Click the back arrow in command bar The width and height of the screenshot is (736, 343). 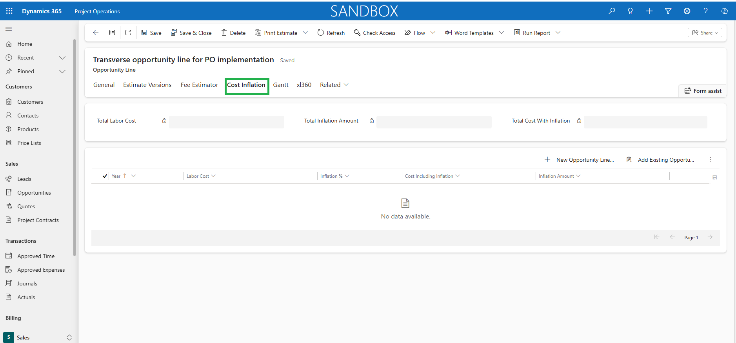(x=95, y=33)
